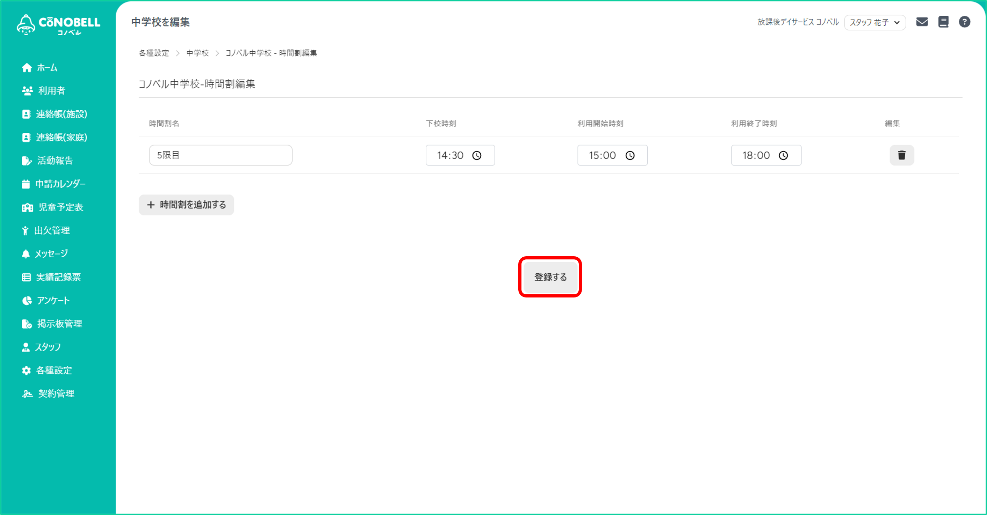Click the help question mark icon
The image size is (987, 515).
(964, 22)
